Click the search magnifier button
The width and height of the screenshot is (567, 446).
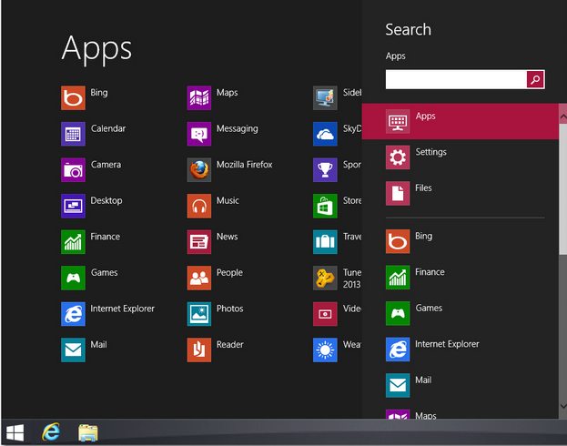535,79
